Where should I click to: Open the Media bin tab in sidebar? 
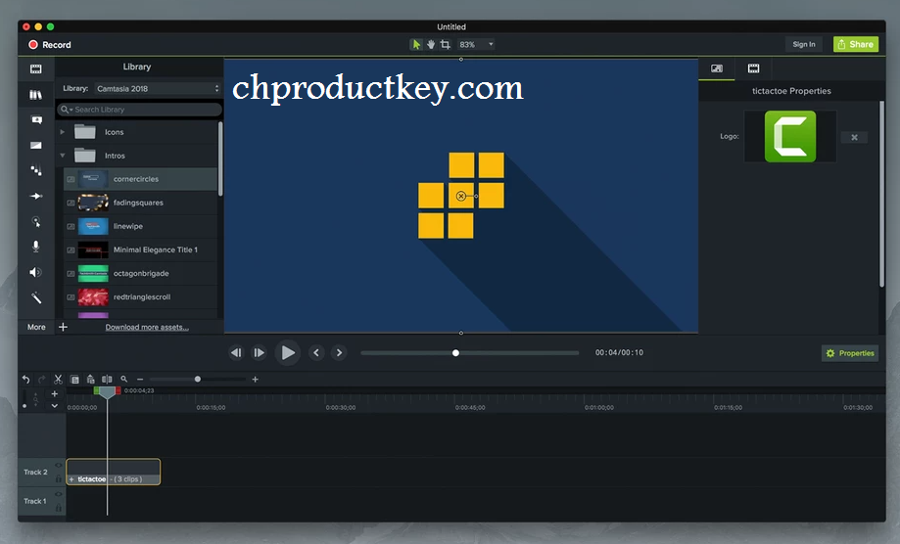35,68
